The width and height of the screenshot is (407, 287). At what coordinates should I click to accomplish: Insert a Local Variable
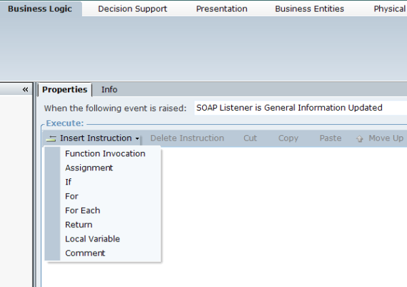[x=93, y=239]
